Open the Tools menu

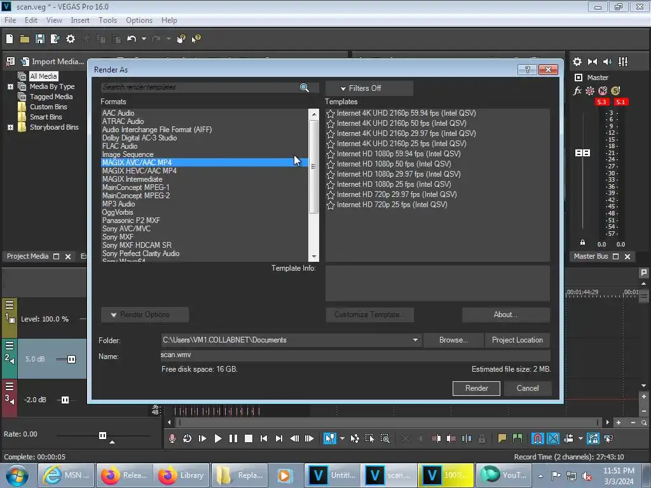[x=107, y=20]
